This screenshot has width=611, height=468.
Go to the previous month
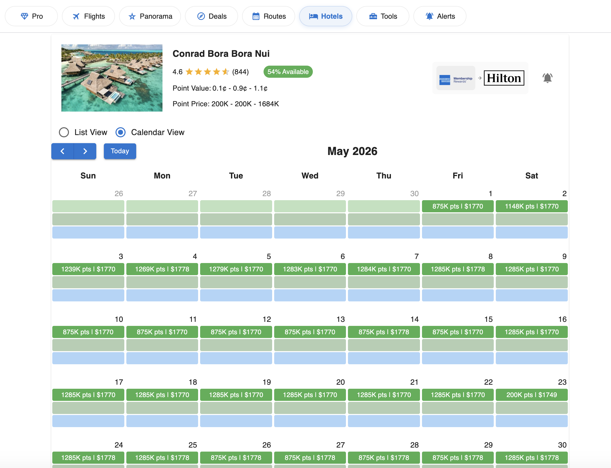pyautogui.click(x=62, y=151)
